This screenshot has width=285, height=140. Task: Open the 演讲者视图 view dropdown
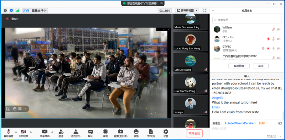click(x=187, y=11)
